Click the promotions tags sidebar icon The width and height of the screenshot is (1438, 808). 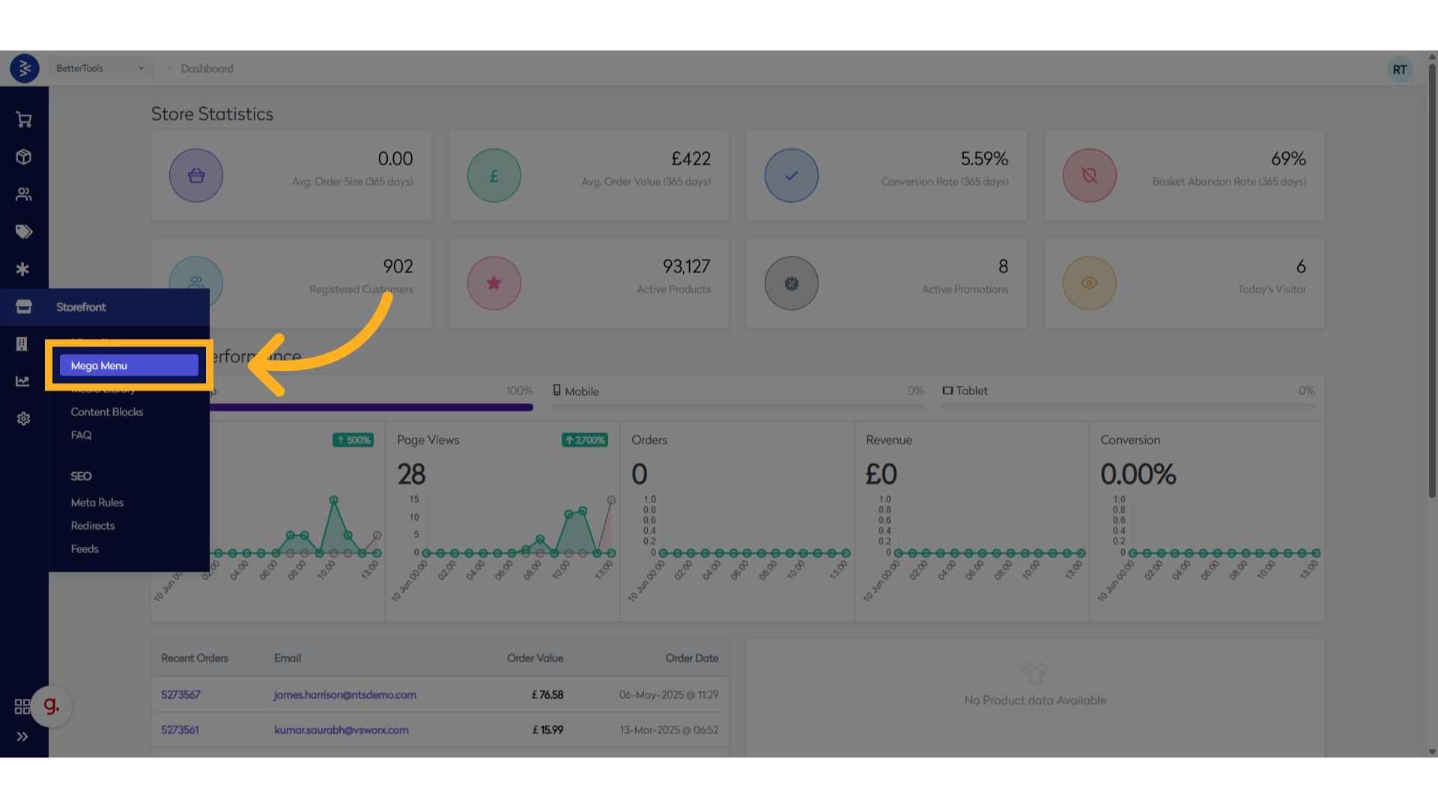tap(23, 232)
